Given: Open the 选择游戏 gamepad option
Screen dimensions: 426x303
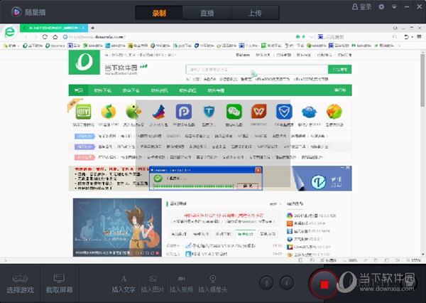Looking at the screenshot, I should coord(20,284).
